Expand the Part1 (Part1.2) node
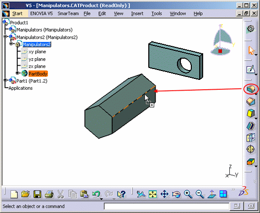The height and width of the screenshot is (213, 260). pyautogui.click(x=5, y=80)
